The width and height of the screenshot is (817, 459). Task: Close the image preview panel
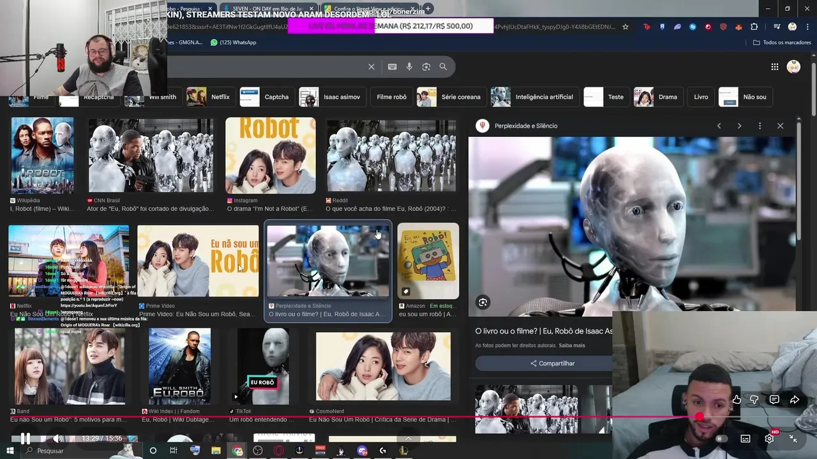click(780, 126)
